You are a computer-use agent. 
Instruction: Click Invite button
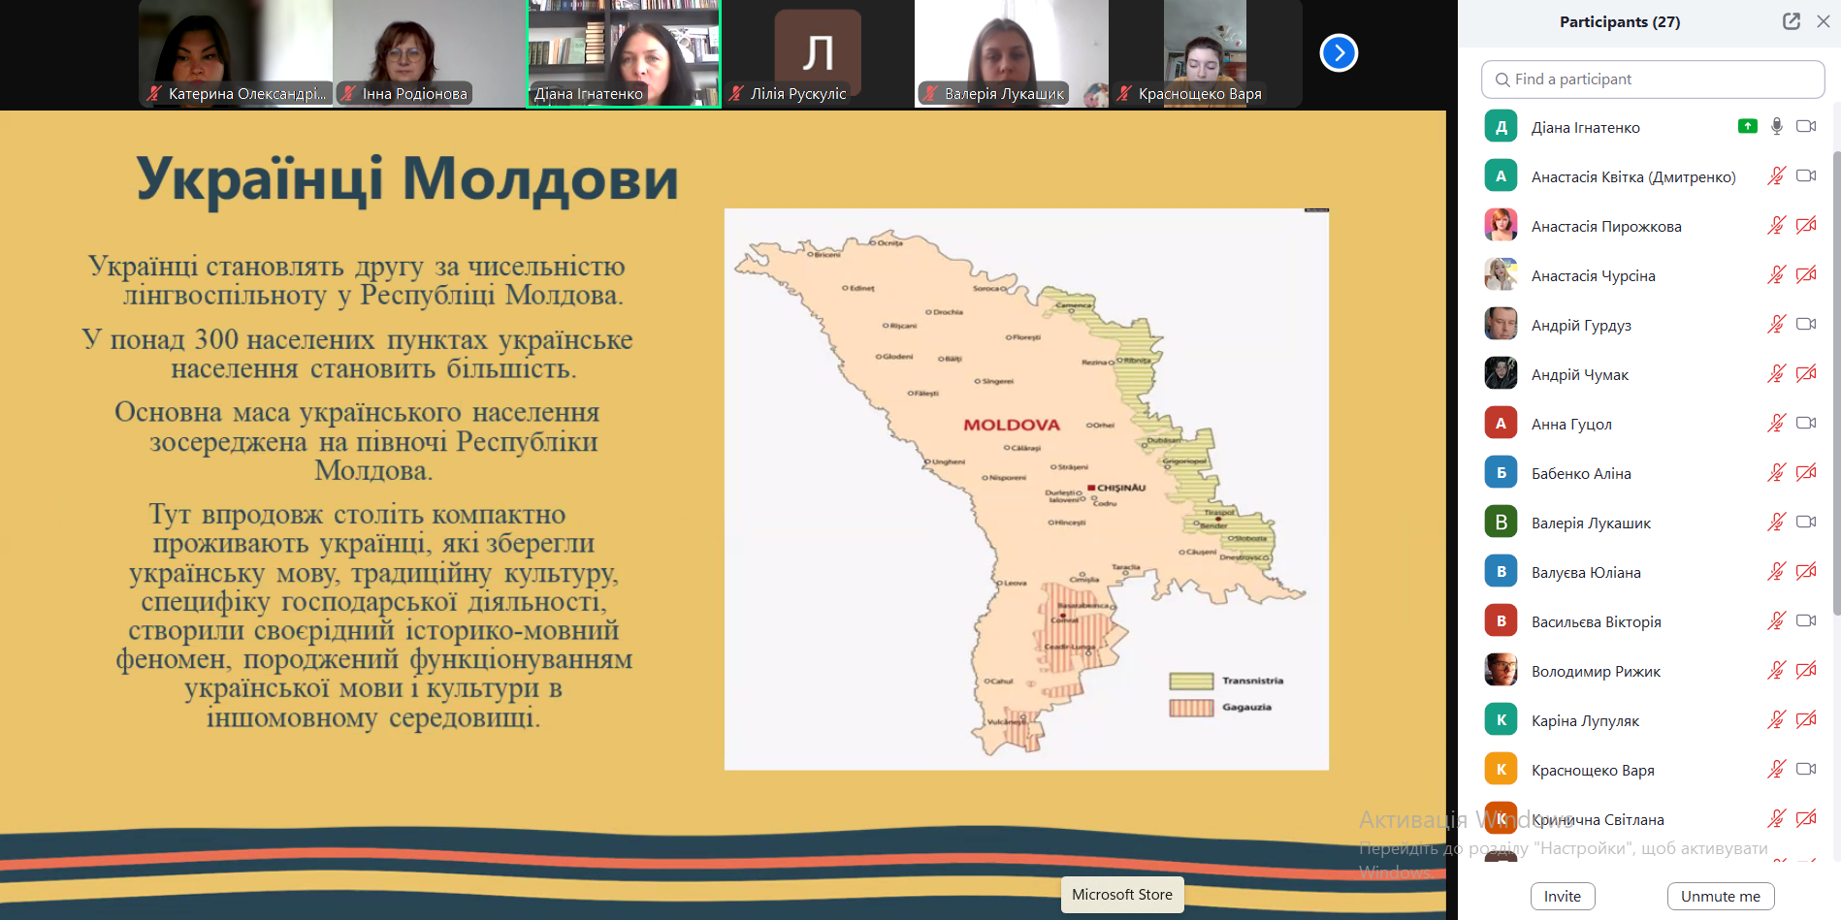[x=1562, y=896]
